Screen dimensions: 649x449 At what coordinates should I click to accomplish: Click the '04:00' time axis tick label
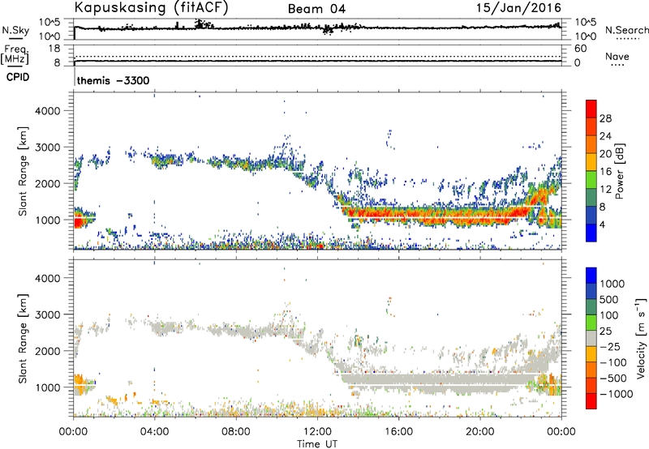pyautogui.click(x=154, y=432)
